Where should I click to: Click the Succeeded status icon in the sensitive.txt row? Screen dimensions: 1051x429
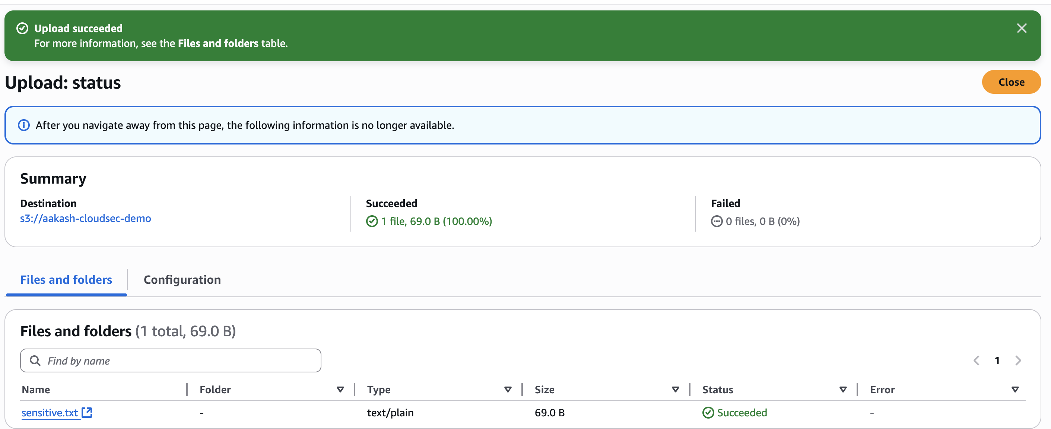point(708,413)
